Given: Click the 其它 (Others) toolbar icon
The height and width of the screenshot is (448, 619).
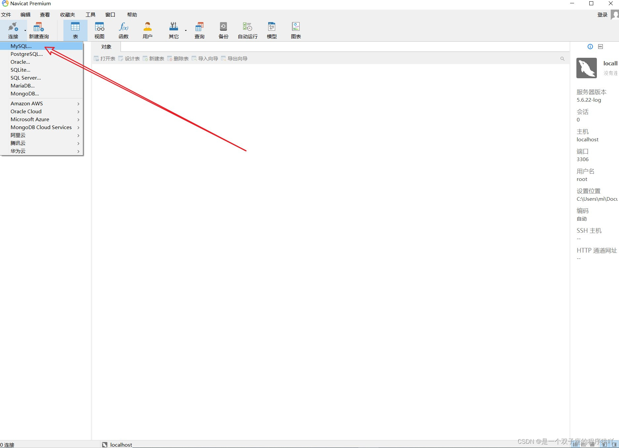Looking at the screenshot, I should tap(173, 30).
